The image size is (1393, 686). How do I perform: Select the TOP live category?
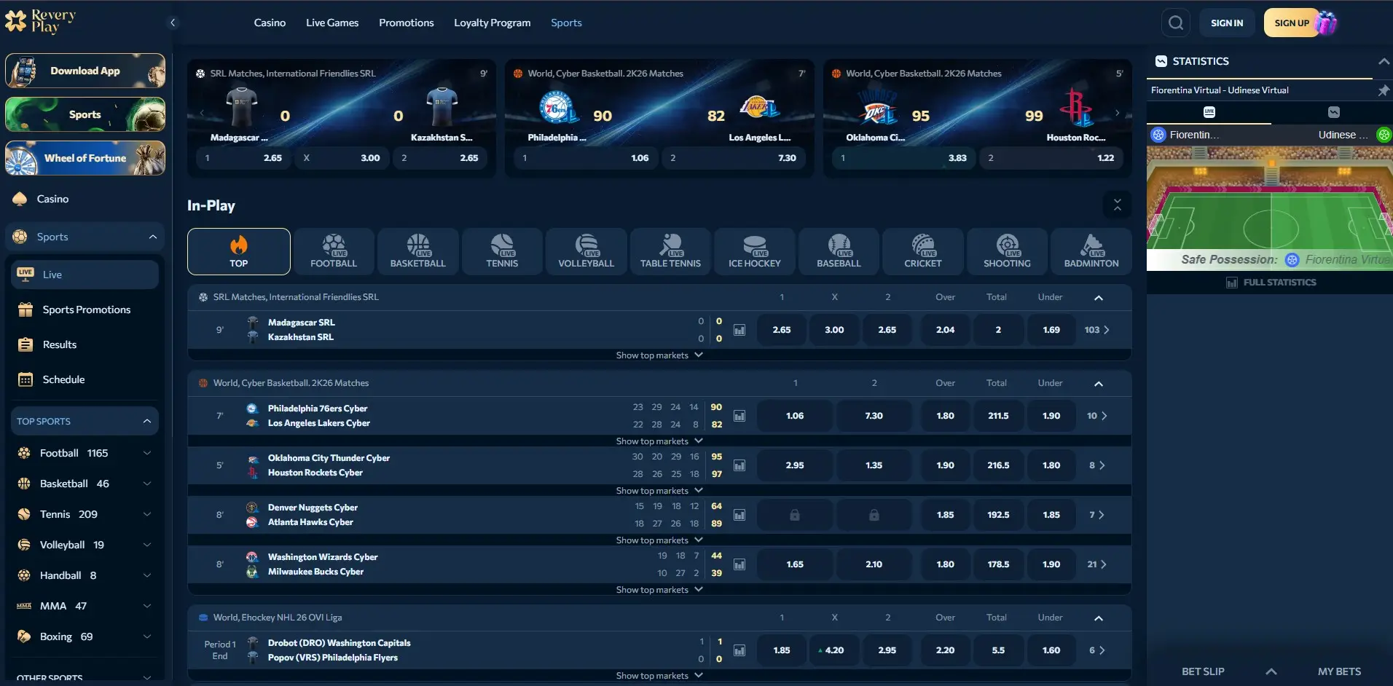tap(239, 251)
